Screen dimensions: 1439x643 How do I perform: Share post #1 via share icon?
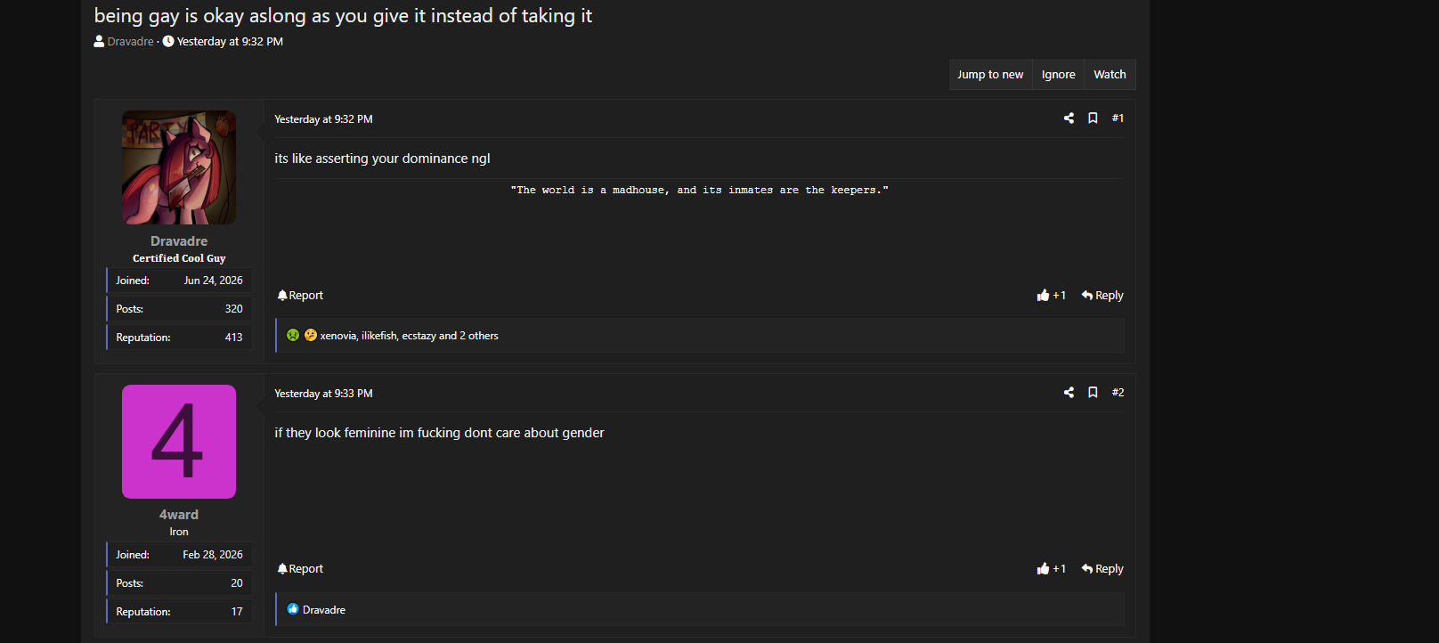click(x=1069, y=118)
